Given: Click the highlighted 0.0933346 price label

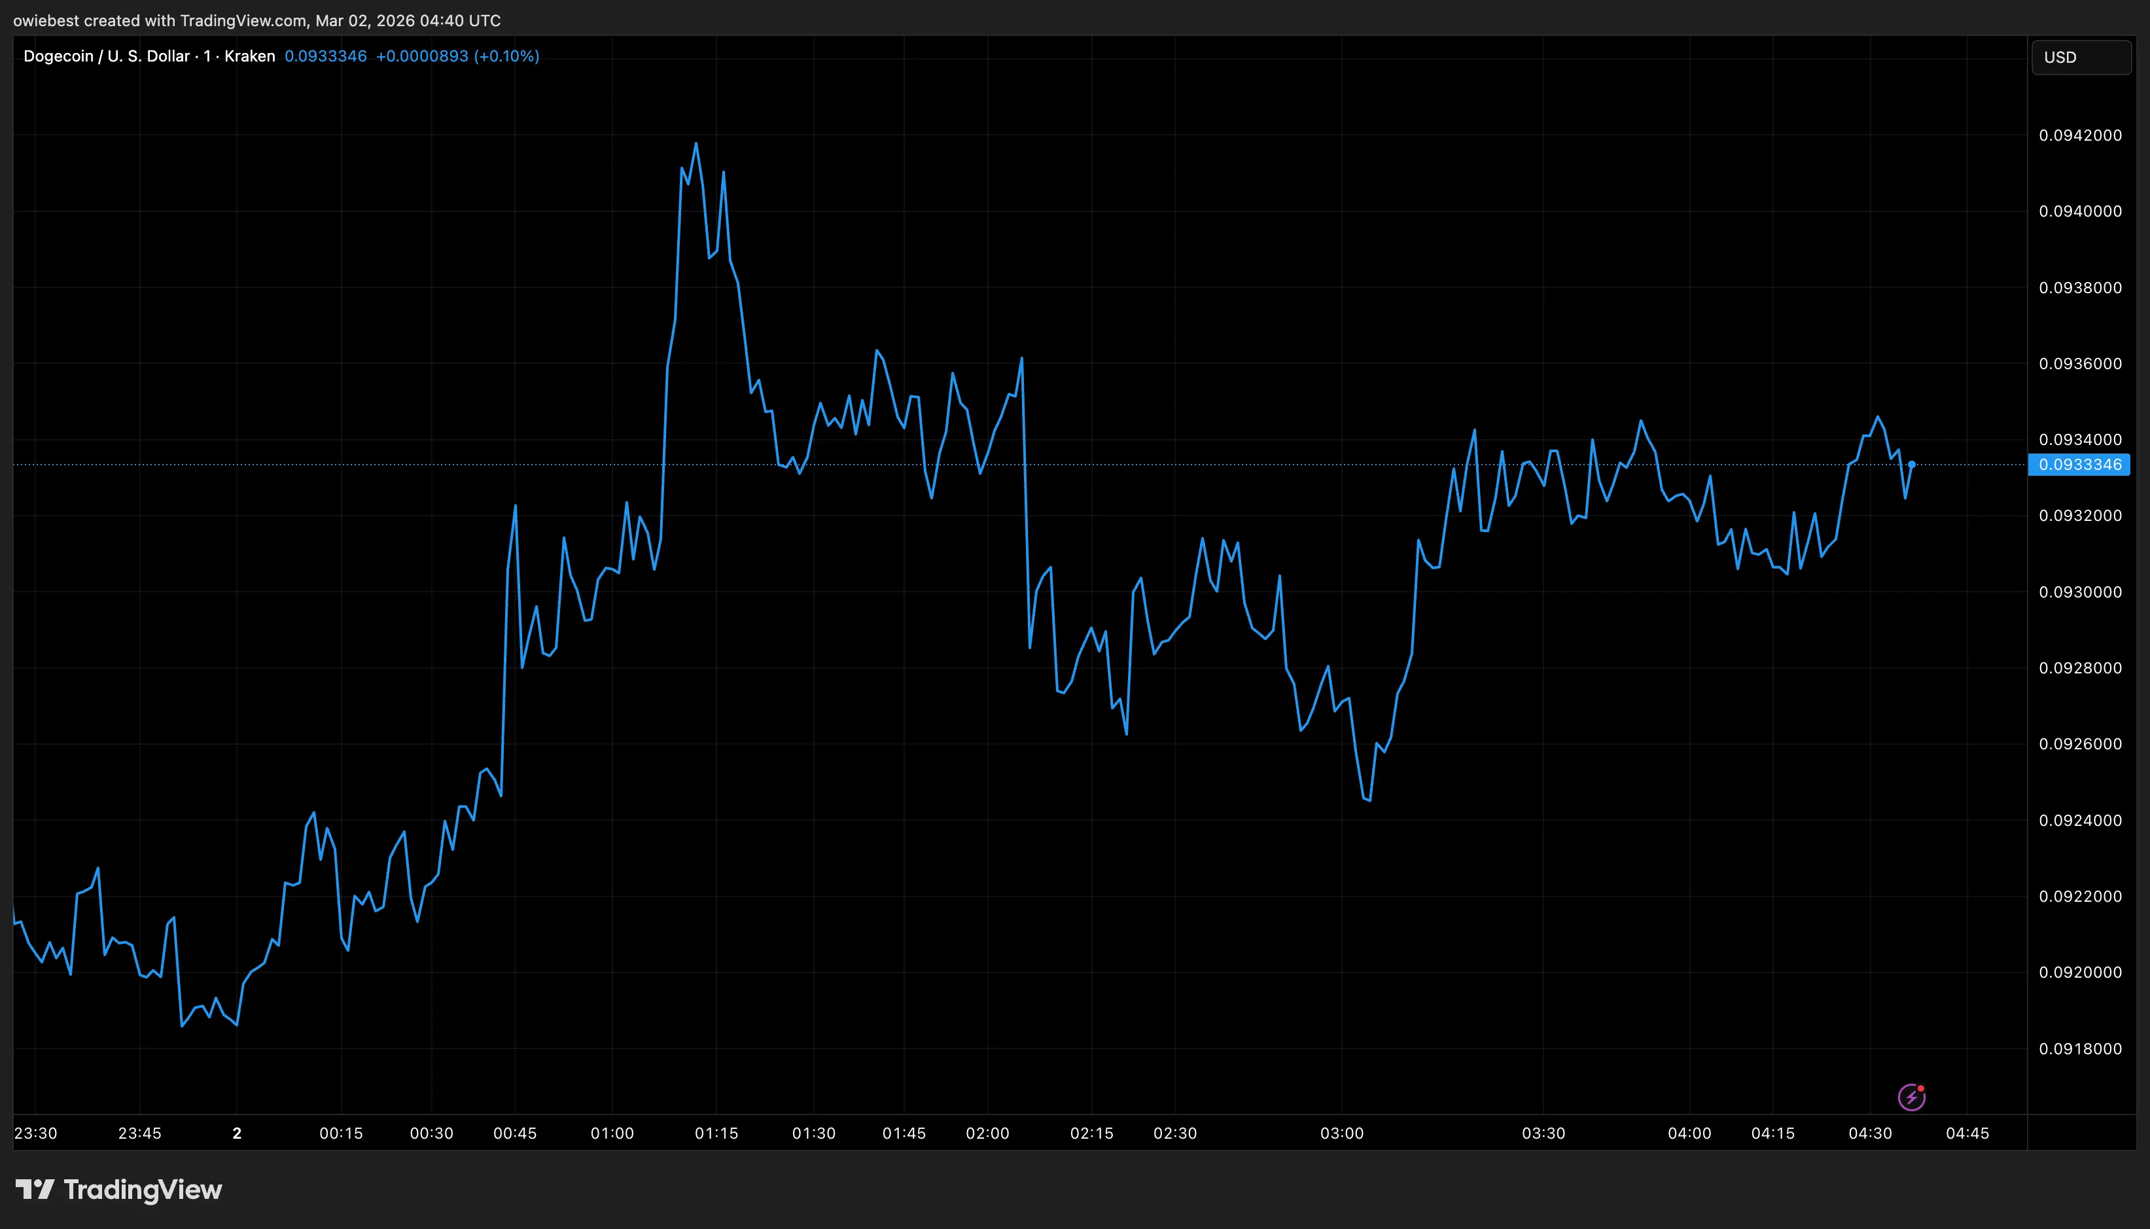Looking at the screenshot, I should (2079, 464).
